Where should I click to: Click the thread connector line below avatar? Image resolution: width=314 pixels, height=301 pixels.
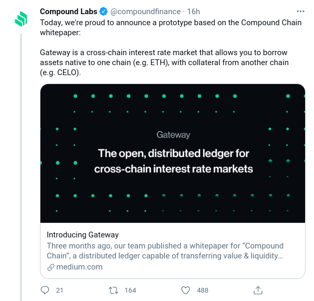click(x=21, y=168)
